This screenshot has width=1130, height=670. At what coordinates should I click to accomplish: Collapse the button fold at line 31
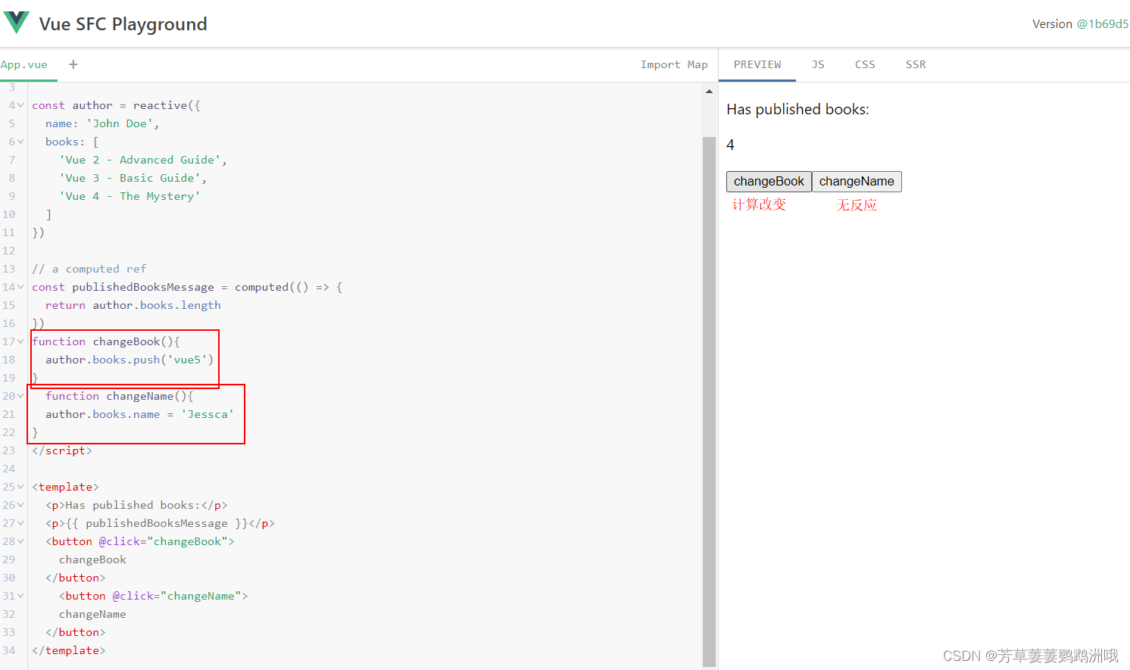click(x=20, y=596)
